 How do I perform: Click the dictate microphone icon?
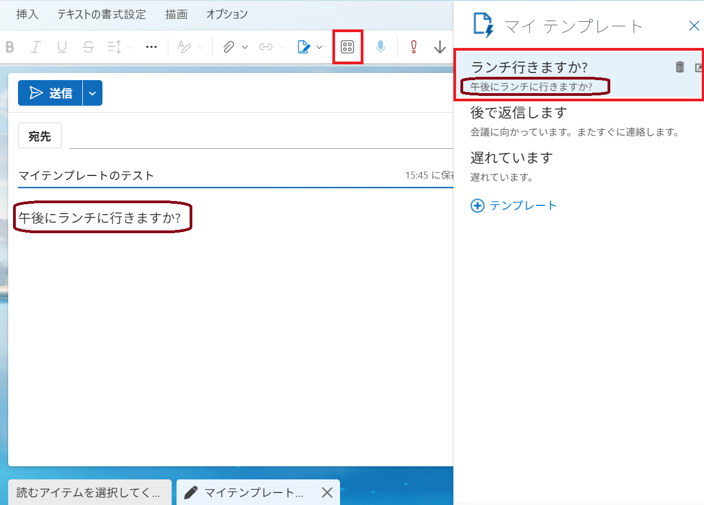pyautogui.click(x=381, y=47)
